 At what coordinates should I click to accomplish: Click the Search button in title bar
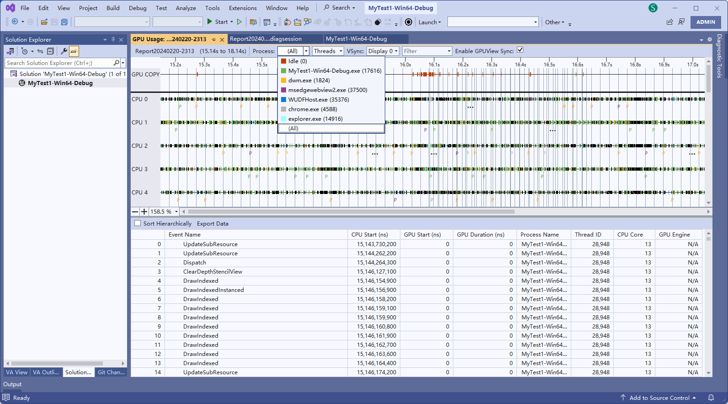click(x=339, y=8)
